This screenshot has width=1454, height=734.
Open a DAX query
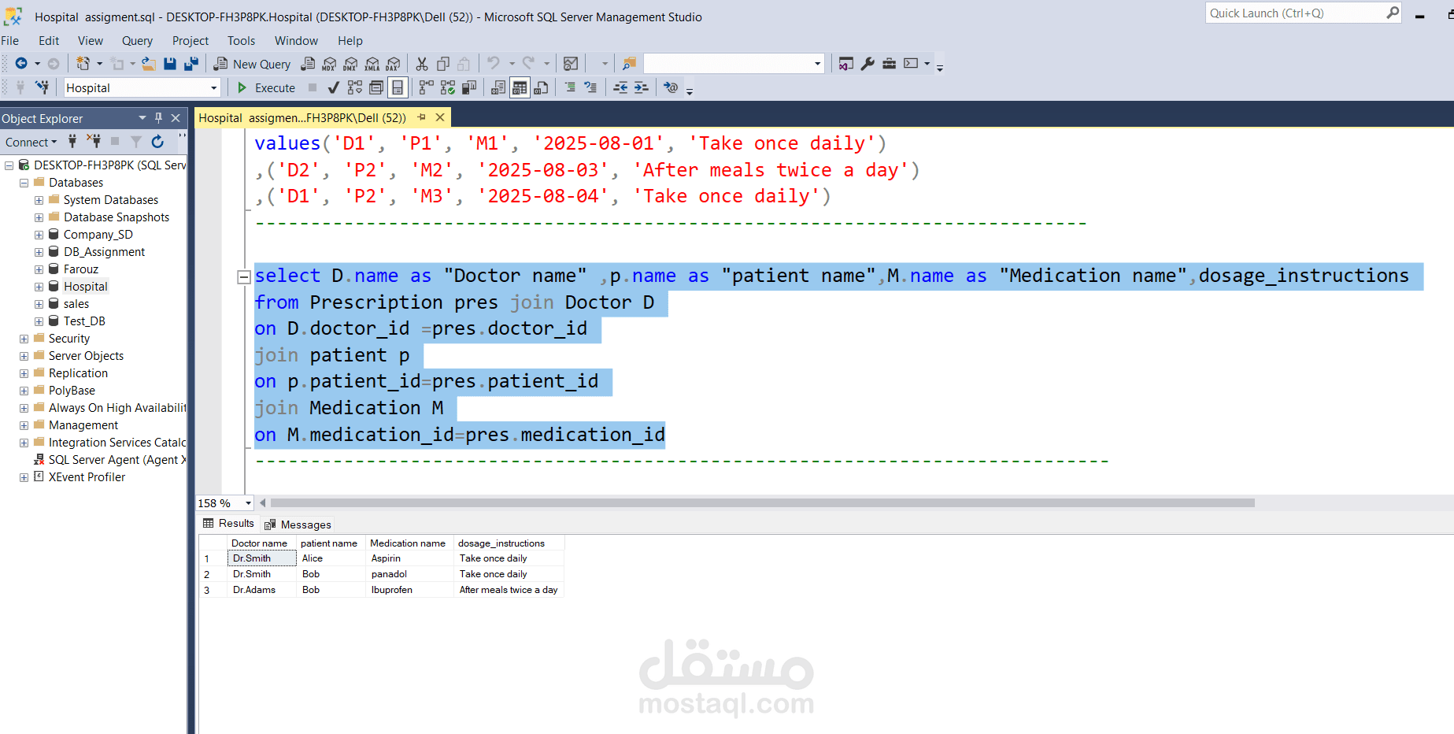coord(394,64)
